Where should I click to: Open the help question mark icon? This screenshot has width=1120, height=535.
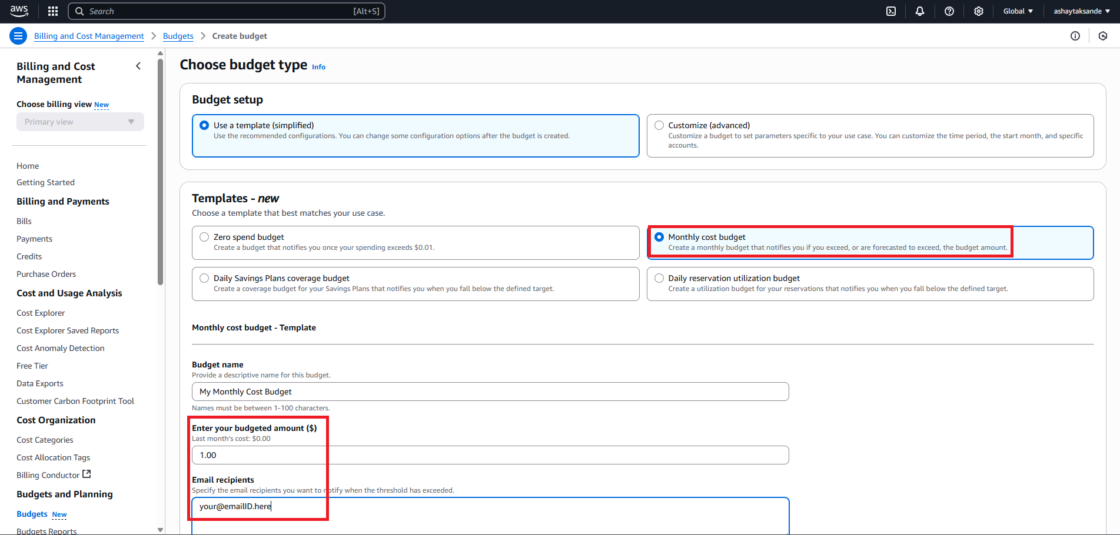949,11
